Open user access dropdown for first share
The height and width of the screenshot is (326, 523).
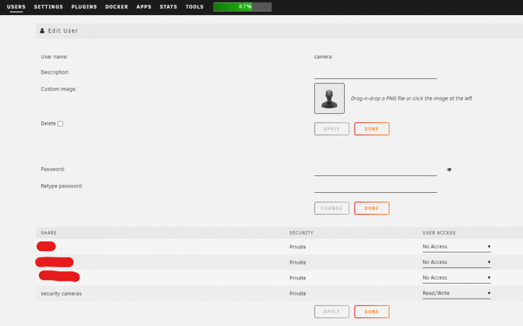(456, 247)
